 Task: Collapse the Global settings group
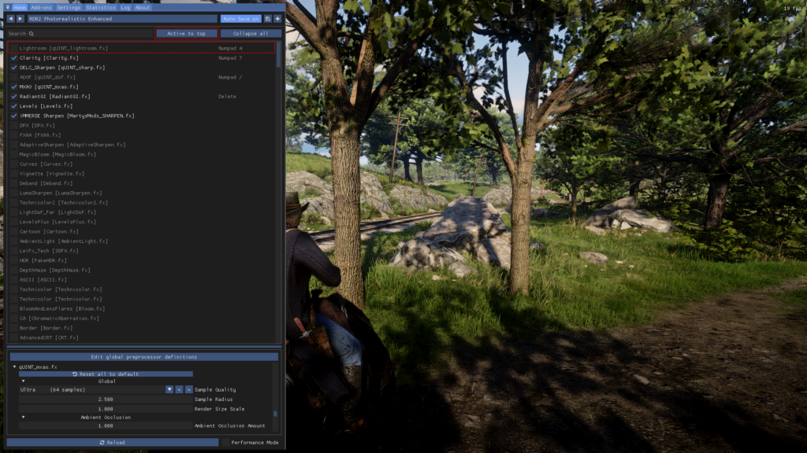pos(23,381)
